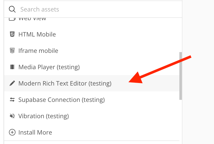214x144 pixels.
Task: Open the Install More link text
Action: point(35,132)
